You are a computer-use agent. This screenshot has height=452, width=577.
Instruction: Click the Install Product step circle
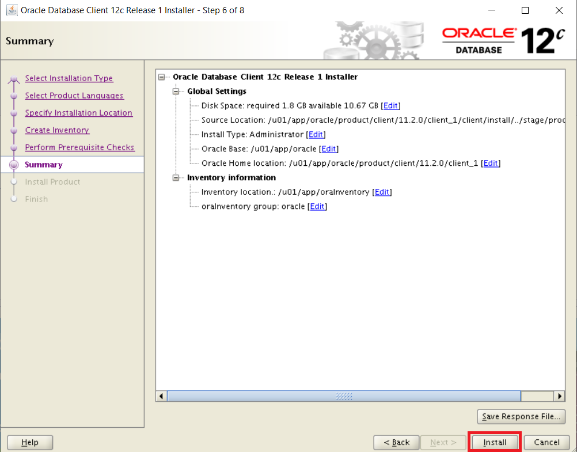14,182
